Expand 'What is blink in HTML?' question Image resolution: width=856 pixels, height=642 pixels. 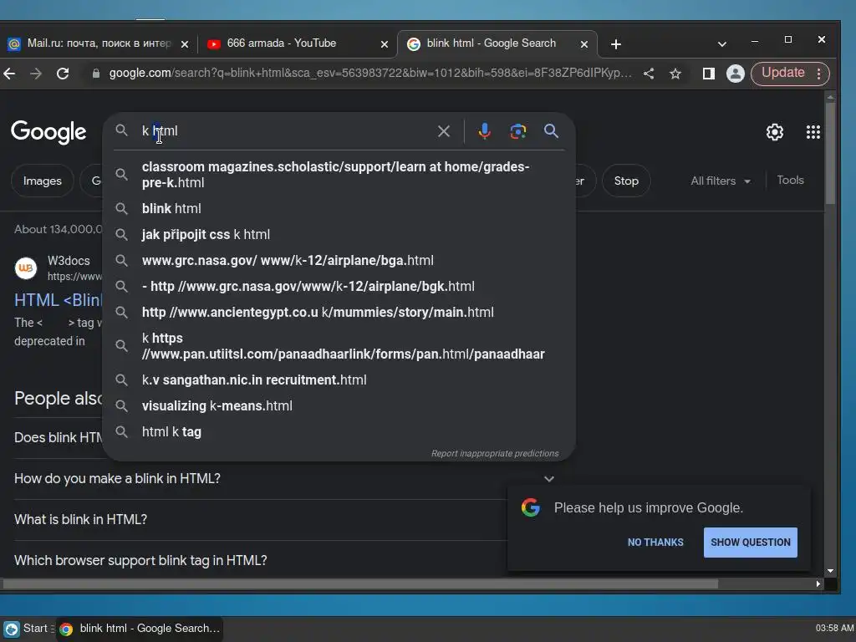[x=260, y=520]
